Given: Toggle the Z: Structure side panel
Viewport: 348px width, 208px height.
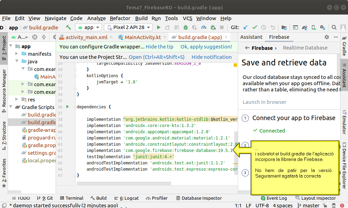Looking at the screenshot, I should coord(4,136).
